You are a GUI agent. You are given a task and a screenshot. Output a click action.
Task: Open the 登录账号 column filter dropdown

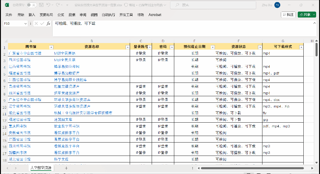tap(150, 47)
